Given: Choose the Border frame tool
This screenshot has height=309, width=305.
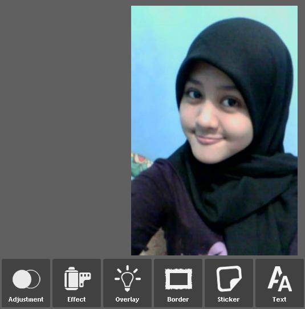Looking at the screenshot, I should click(x=178, y=283).
